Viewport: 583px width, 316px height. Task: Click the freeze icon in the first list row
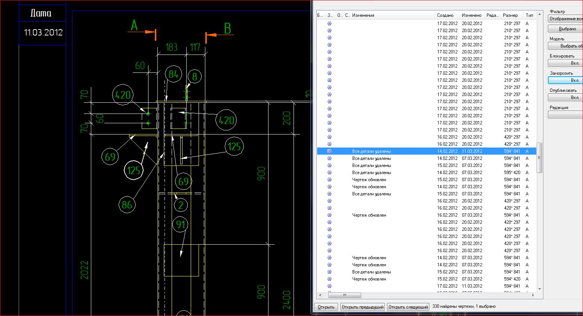[329, 24]
